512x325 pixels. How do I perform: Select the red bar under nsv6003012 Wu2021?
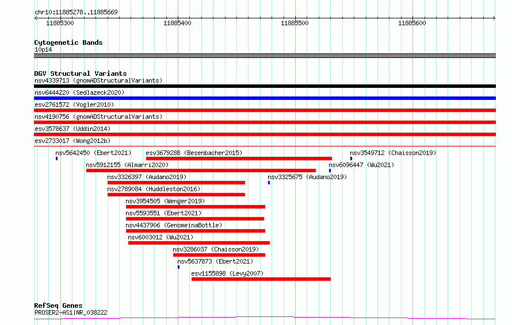(199, 243)
